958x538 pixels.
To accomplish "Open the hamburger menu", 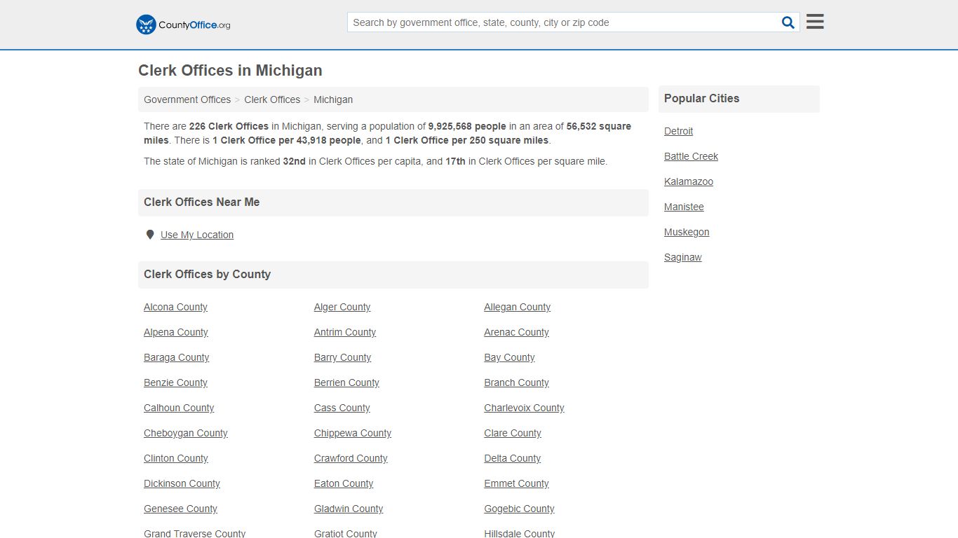I will [815, 22].
